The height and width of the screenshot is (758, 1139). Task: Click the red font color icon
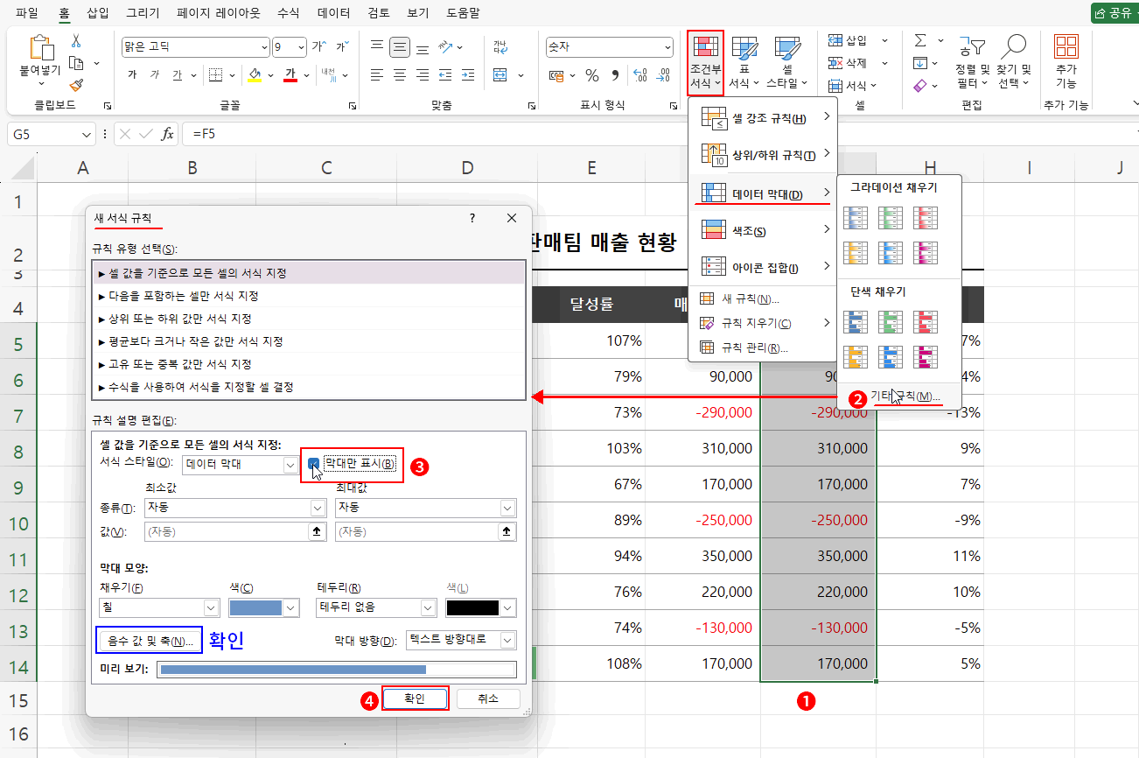tap(290, 74)
